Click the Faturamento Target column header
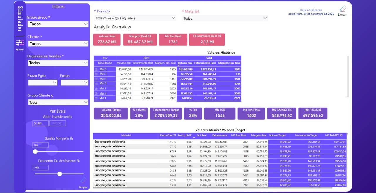Image resolution: width=376 pixels, height=193 pixels. point(306,136)
